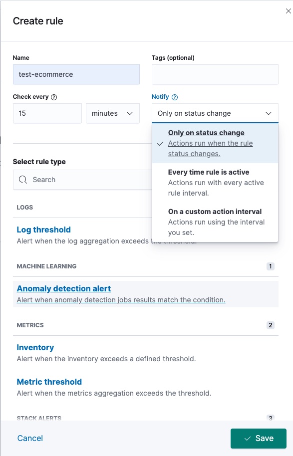Cancel creating the rule

30,438
